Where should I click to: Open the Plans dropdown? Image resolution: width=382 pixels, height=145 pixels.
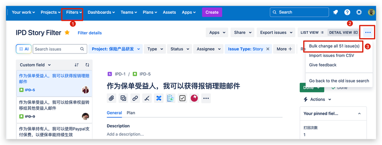(150, 12)
